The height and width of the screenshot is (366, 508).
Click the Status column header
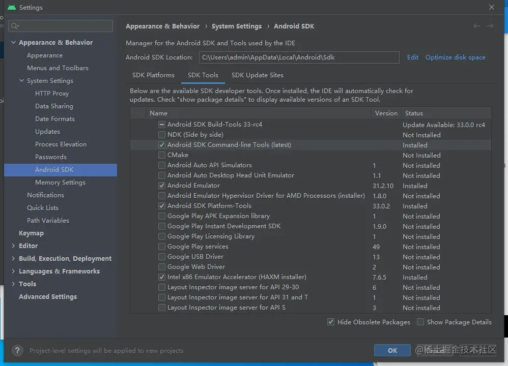pos(446,113)
